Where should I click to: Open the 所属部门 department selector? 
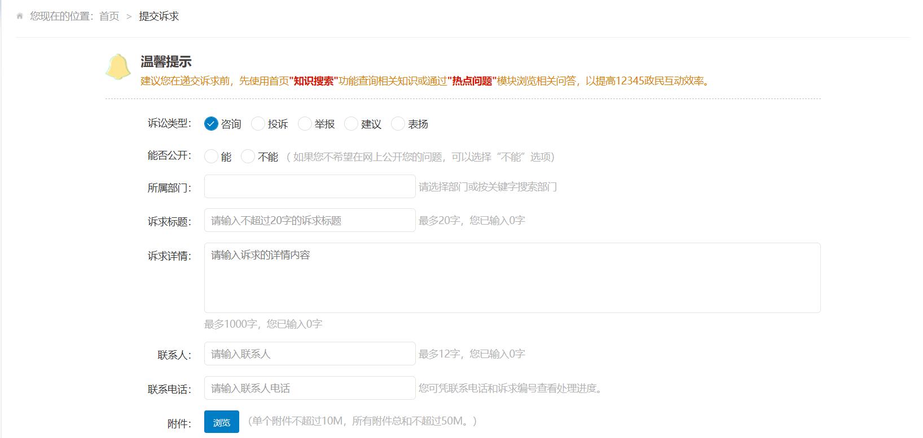(x=309, y=186)
